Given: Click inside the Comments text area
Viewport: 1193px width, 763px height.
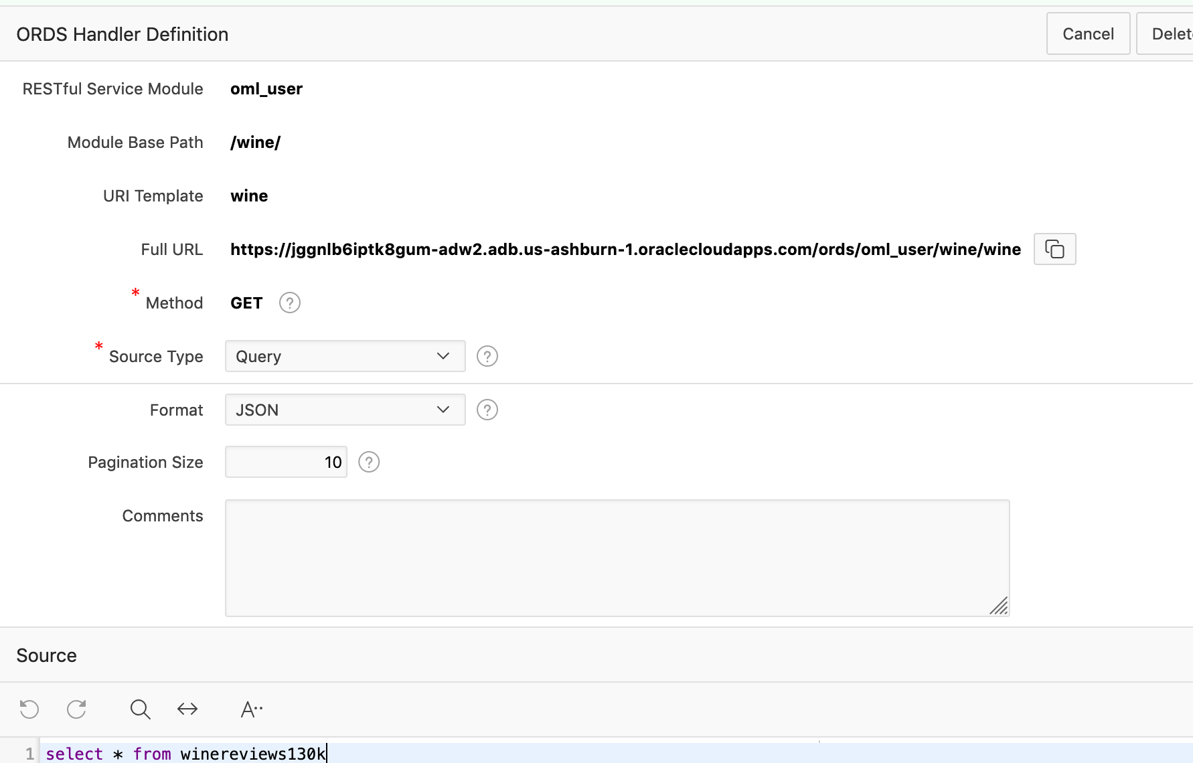Looking at the screenshot, I should (617, 558).
